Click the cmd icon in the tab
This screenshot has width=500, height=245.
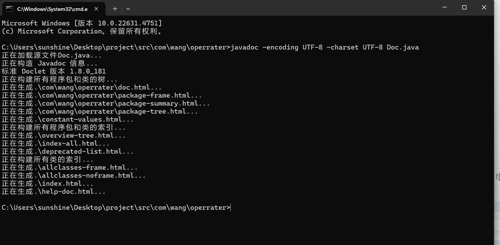[x=9, y=9]
